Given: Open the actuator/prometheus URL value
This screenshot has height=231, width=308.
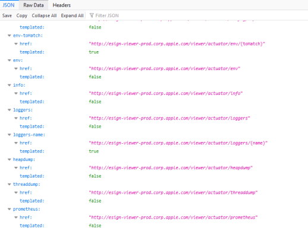Looking at the screenshot, I should click(173, 217).
